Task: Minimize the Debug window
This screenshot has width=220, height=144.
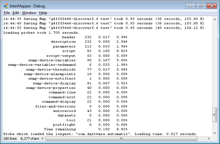Action: (x=190, y=6)
